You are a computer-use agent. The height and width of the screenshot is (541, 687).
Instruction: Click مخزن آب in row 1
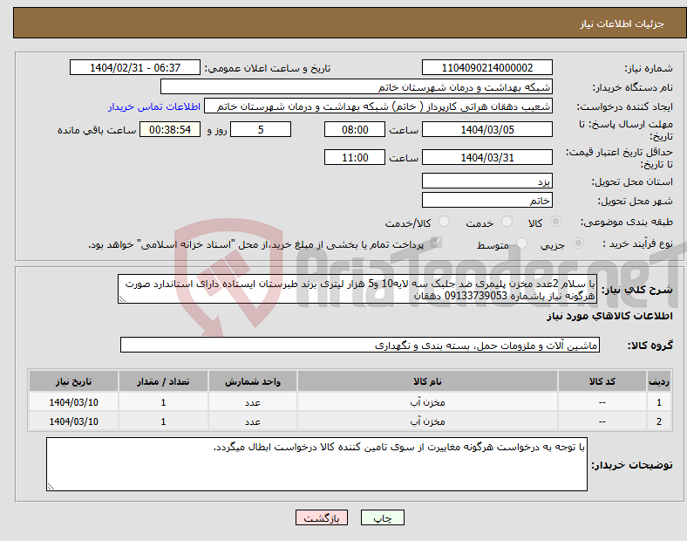pos(427,402)
